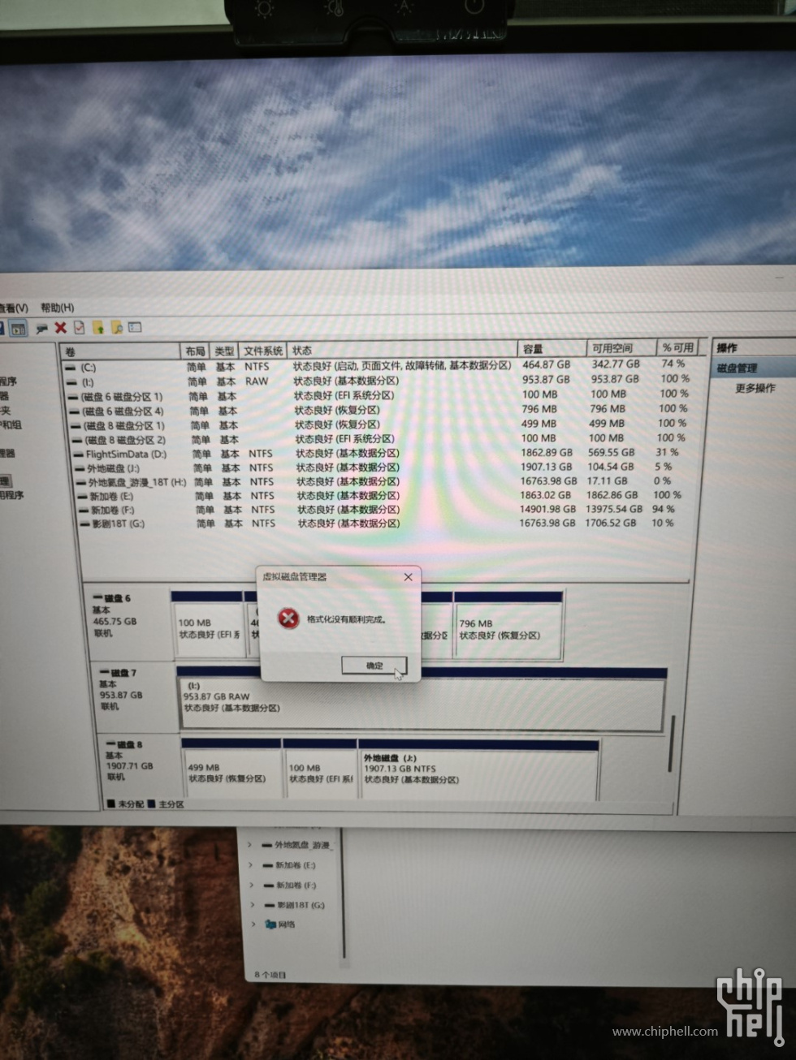This screenshot has height=1060, width=796.
Task: Click the folder with green arrow toolbar icon
Action: coord(97,328)
